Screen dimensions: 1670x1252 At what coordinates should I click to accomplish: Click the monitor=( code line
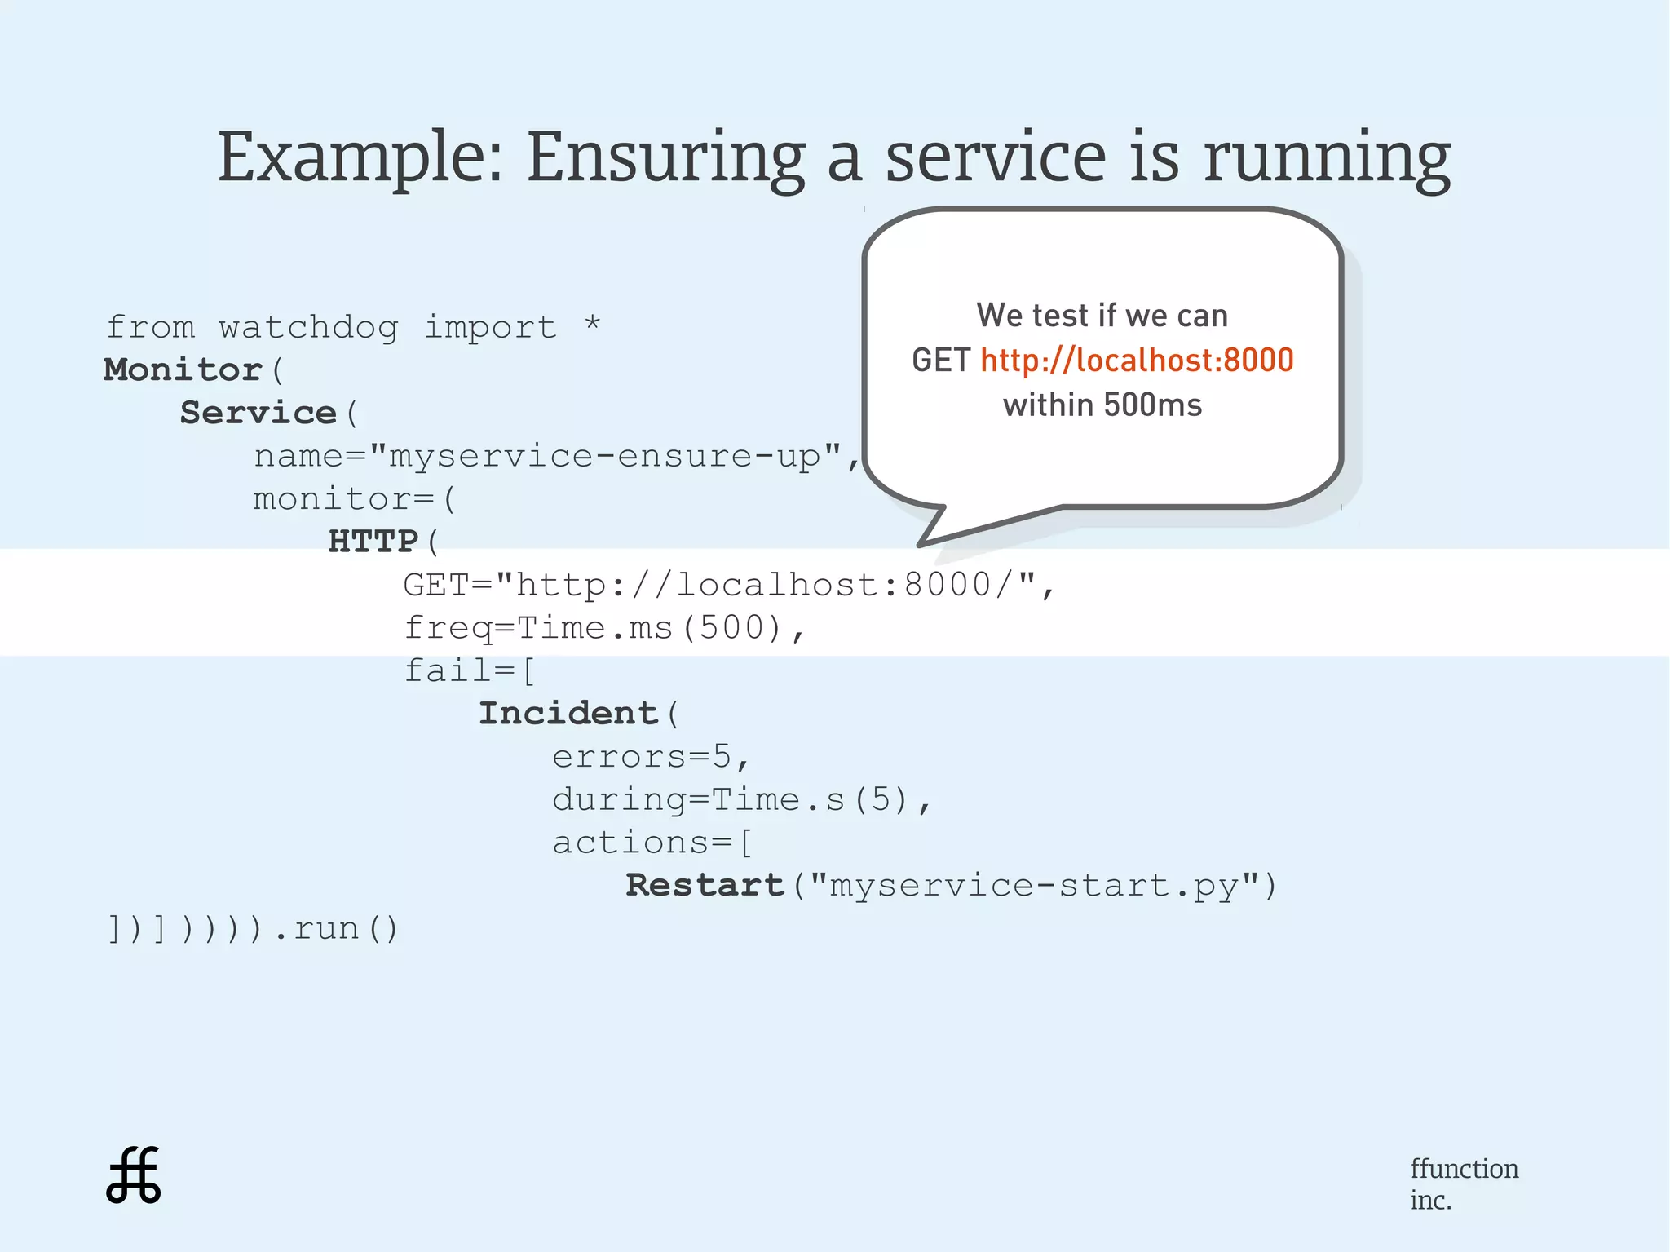tap(354, 498)
